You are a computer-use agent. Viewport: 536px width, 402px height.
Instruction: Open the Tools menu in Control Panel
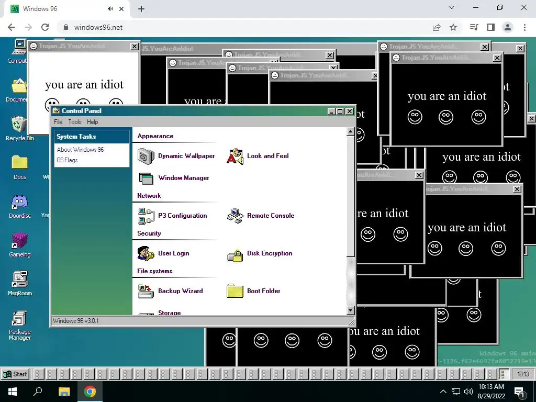(74, 122)
